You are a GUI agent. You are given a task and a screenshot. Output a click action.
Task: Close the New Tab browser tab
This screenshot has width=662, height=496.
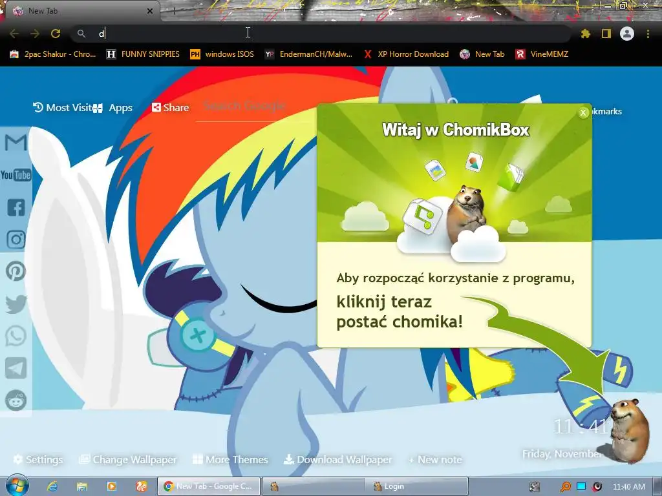coord(149,11)
